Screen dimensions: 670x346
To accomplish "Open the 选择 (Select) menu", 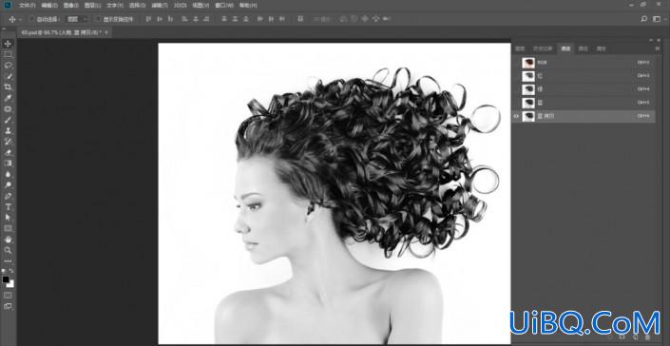I will [137, 6].
